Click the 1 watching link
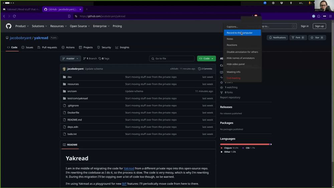 (x=231, y=87)
